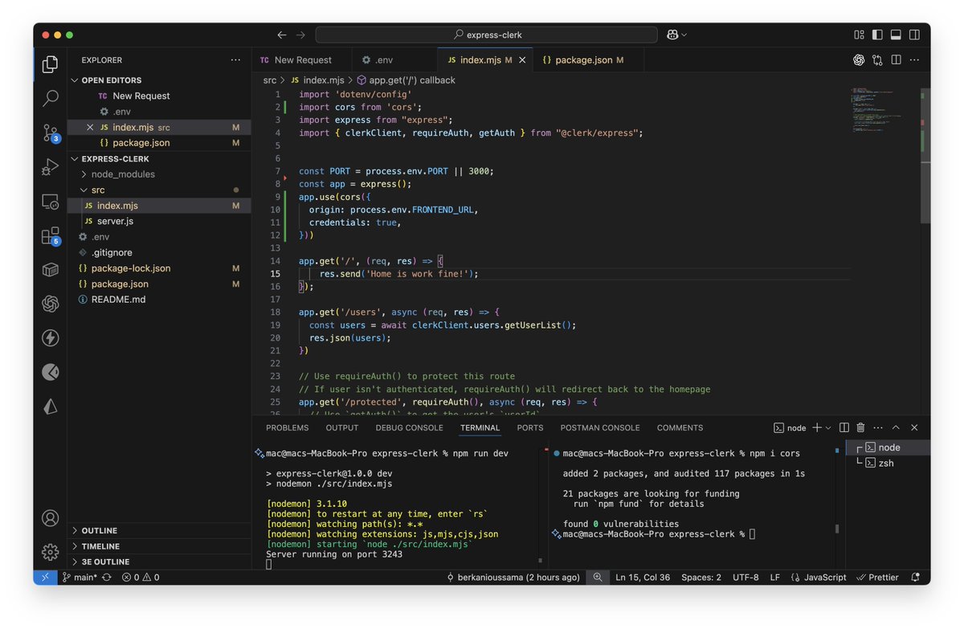Open the Debug Console panel tab
Viewport: 964px width, 629px height.
click(x=409, y=428)
